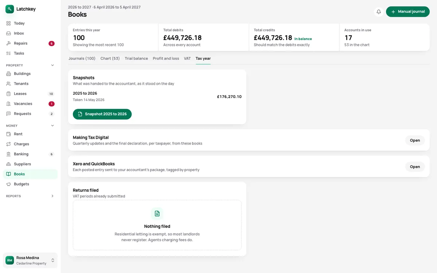This screenshot has height=273, width=437.
Task: Click the Charges arrows icon
Action: 8,144
